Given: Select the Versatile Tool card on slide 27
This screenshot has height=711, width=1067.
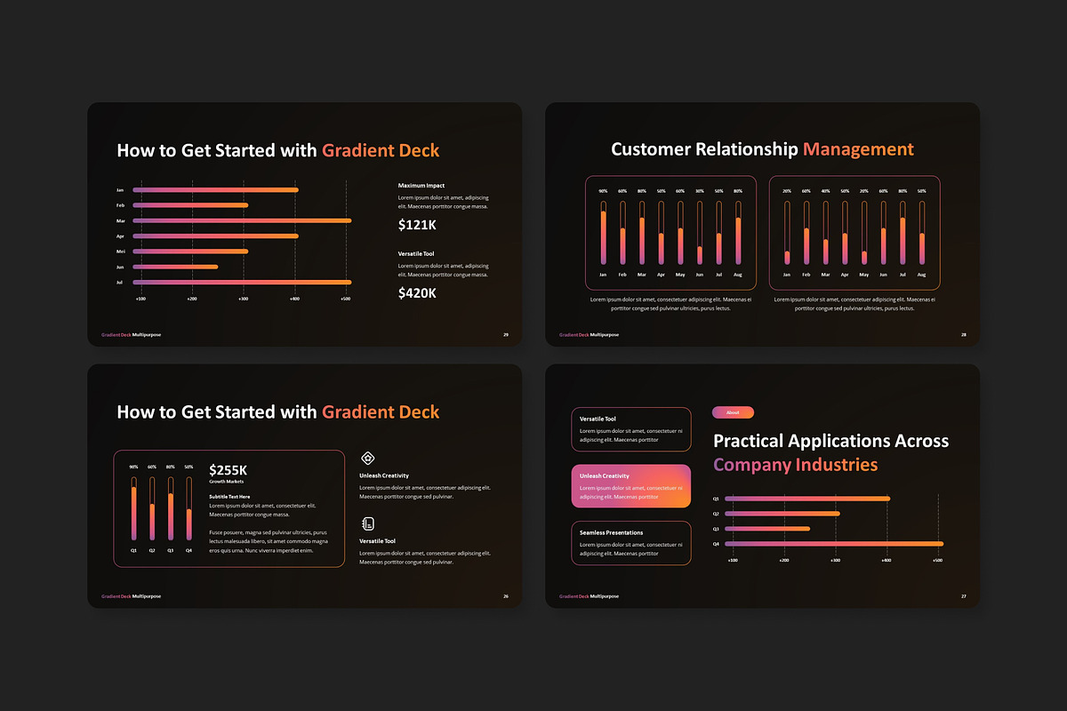Looking at the screenshot, I should pos(631,429).
